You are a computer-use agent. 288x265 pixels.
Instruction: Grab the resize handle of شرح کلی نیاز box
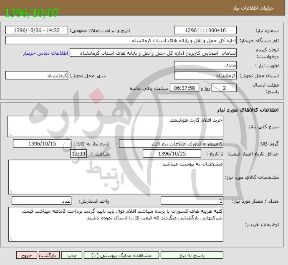(10, 135)
